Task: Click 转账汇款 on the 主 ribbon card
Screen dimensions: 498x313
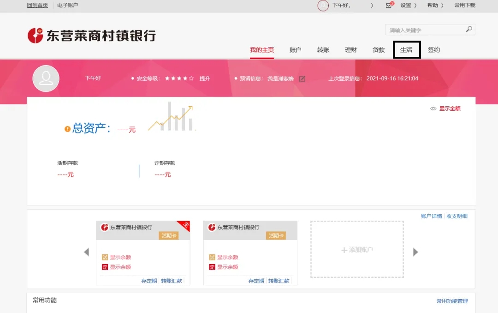Action: point(172,281)
